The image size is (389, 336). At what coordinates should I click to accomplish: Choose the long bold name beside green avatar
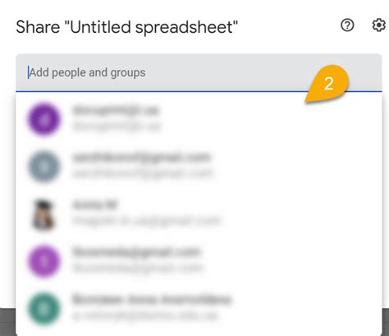[x=152, y=299]
